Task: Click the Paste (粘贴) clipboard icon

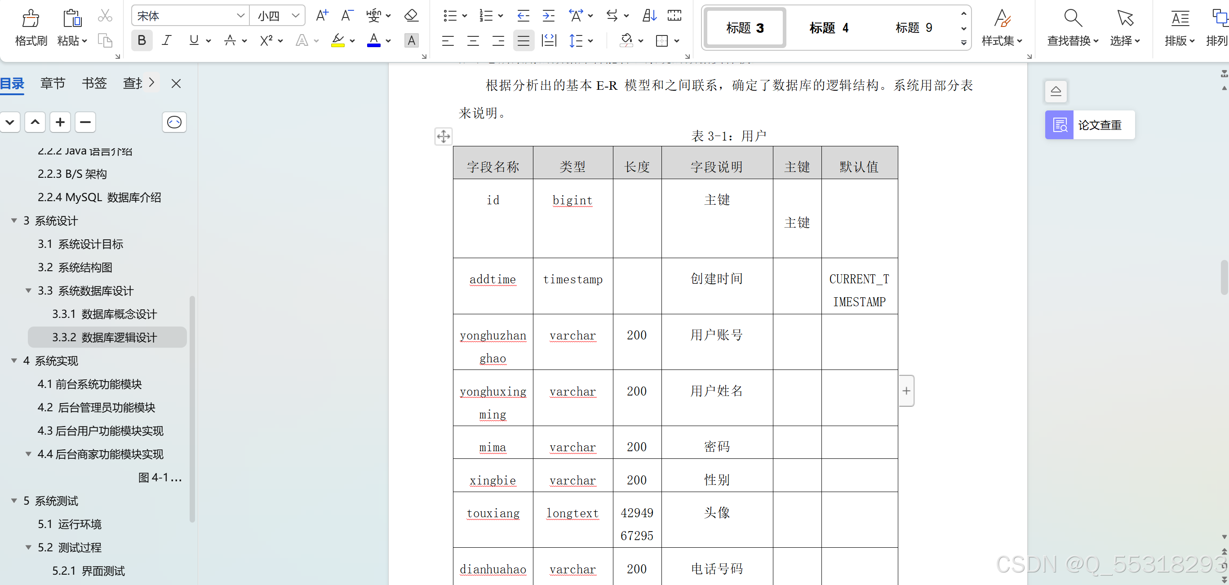Action: pos(72,18)
